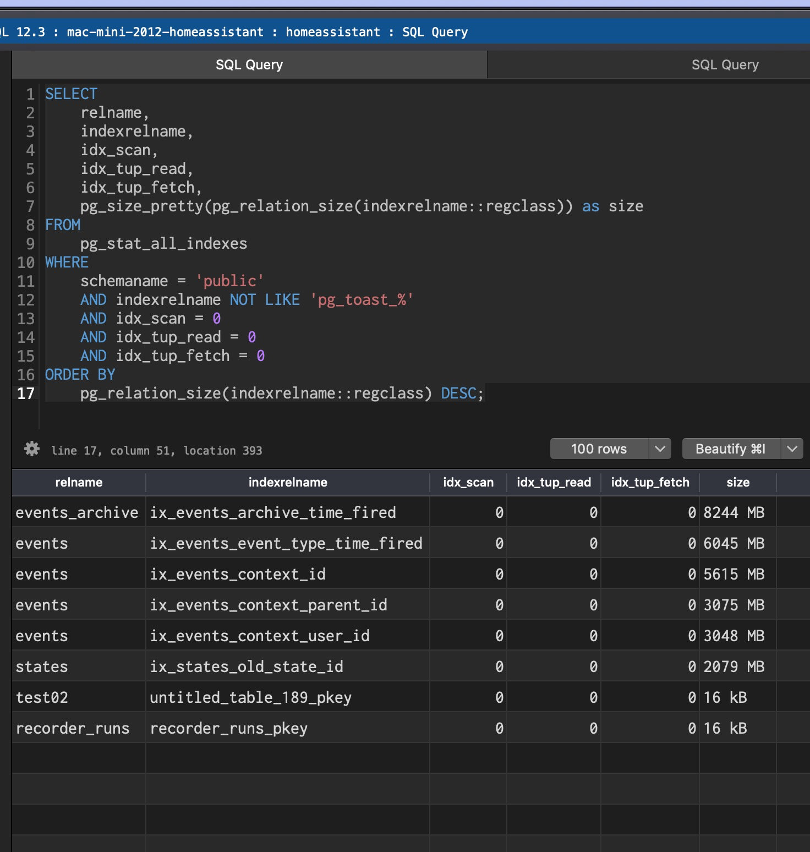
Task: Click the 'public' string literal in editor
Action: (x=230, y=281)
